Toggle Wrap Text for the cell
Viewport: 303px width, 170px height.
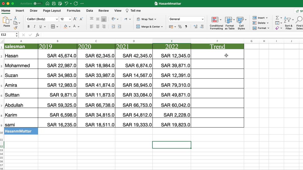[x=146, y=19]
